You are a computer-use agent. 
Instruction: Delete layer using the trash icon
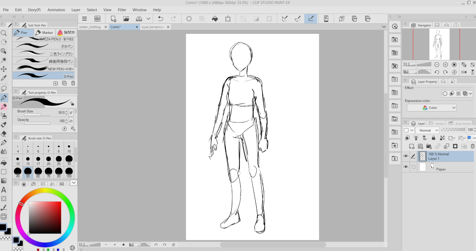pyautogui.click(x=472, y=146)
